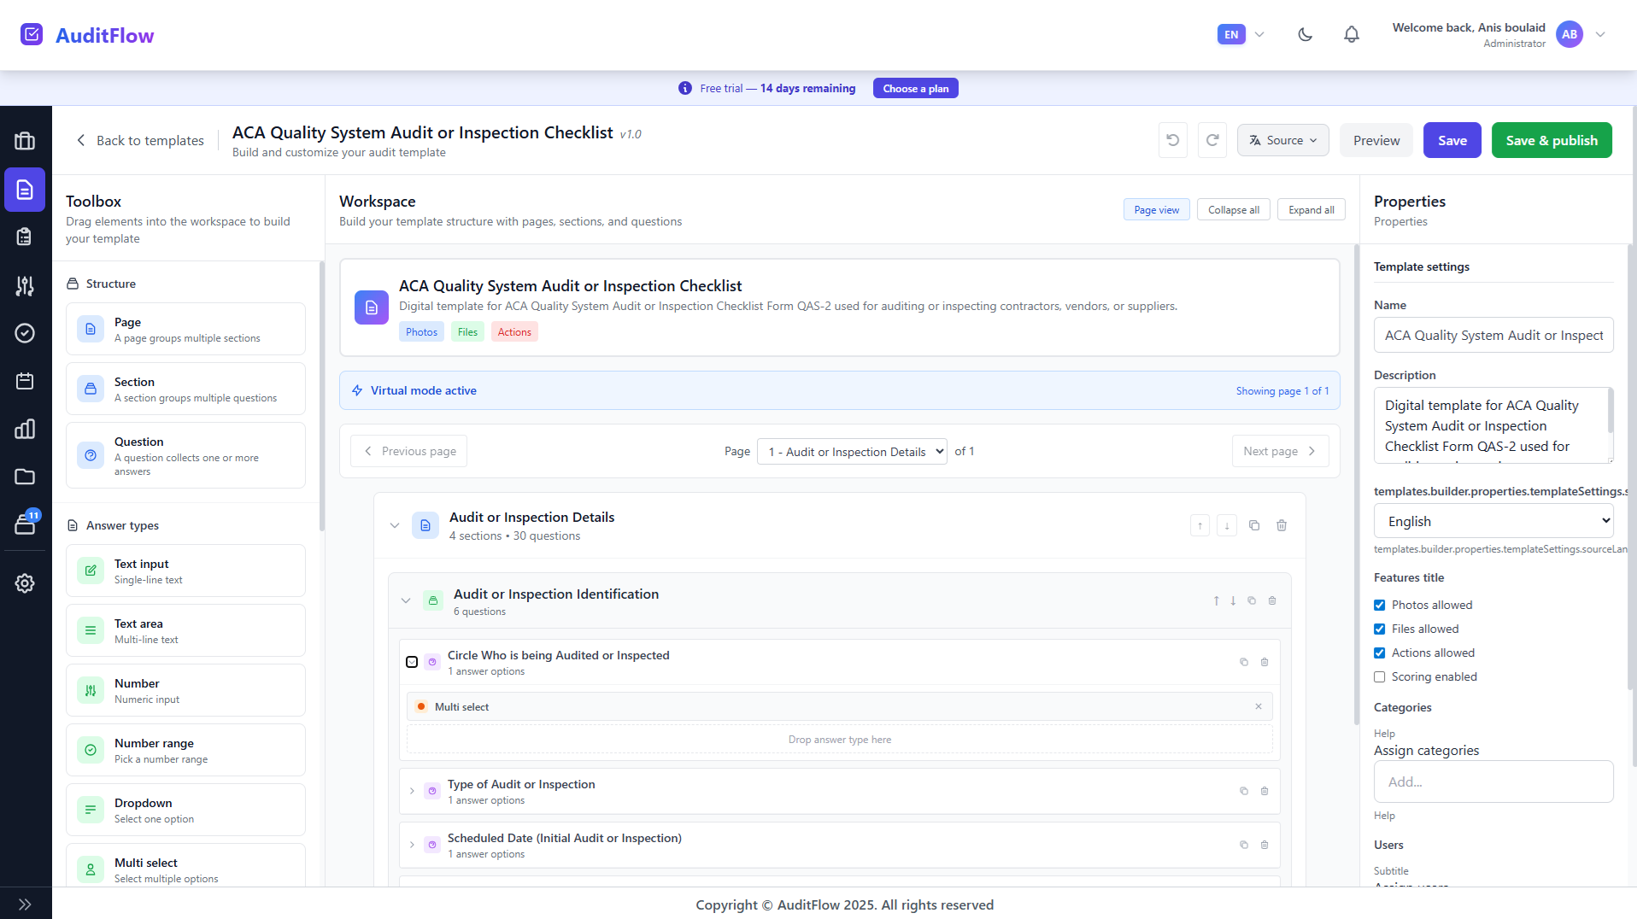This screenshot has height=919, width=1637.
Task: Click the undo arrow icon
Action: (x=1173, y=140)
